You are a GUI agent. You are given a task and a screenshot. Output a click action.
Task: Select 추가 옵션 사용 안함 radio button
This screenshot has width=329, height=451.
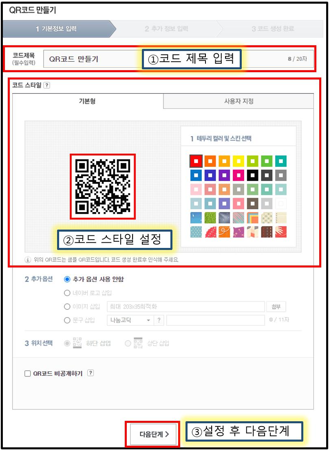67,279
